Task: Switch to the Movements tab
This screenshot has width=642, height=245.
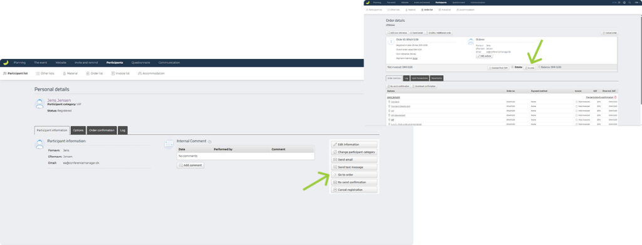Action: point(436,78)
